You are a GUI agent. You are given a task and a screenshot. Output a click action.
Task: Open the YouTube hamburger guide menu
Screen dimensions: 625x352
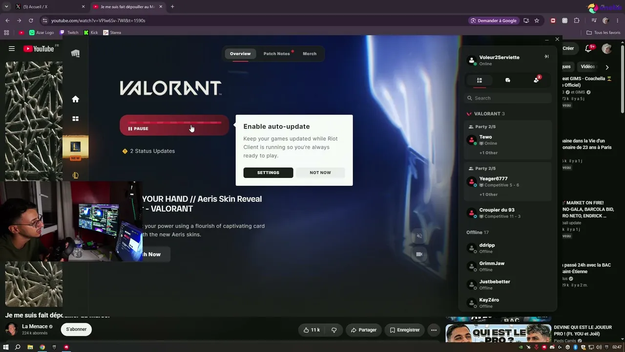point(12,48)
